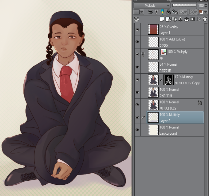
Task: Click the Enable Mask icon
Action: pyautogui.click(x=182, y=12)
